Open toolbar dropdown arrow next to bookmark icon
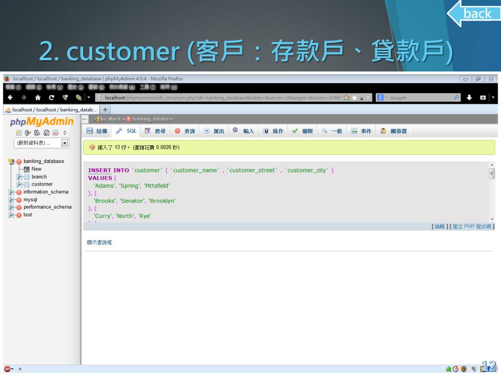Screen dimensions: 501x376 [x=89, y=97]
